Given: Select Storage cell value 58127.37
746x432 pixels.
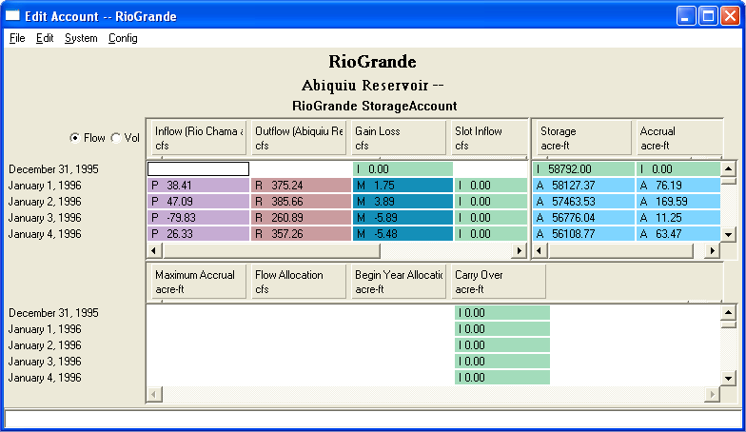Looking at the screenshot, I should coord(583,185).
